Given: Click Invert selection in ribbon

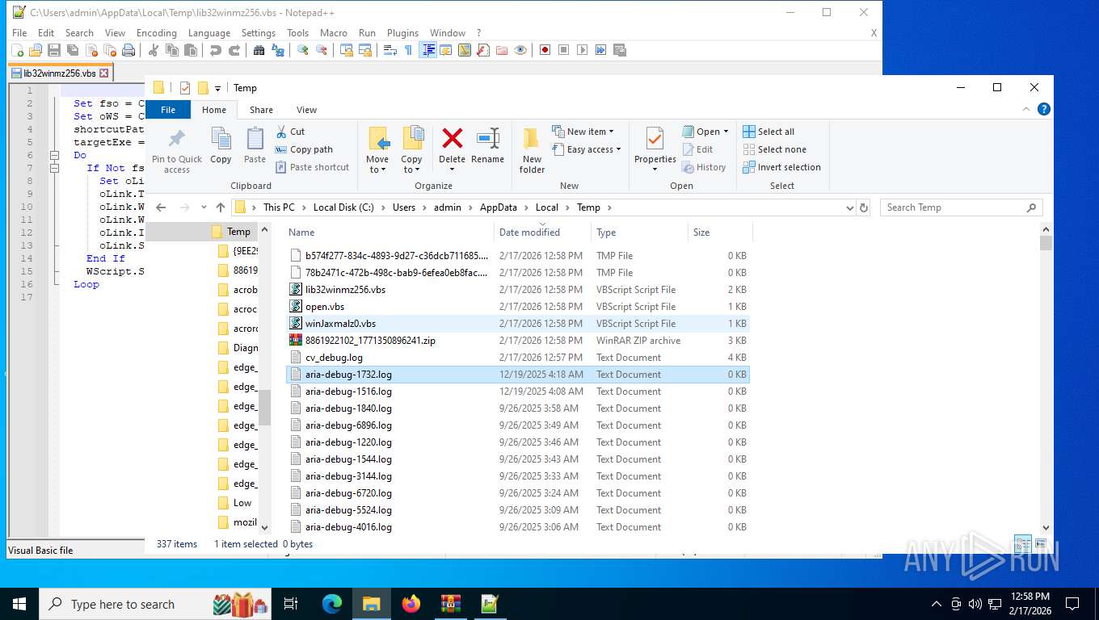Looking at the screenshot, I should tap(781, 167).
